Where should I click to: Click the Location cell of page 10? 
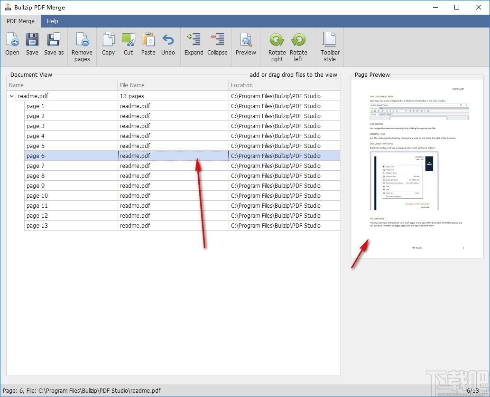285,196
